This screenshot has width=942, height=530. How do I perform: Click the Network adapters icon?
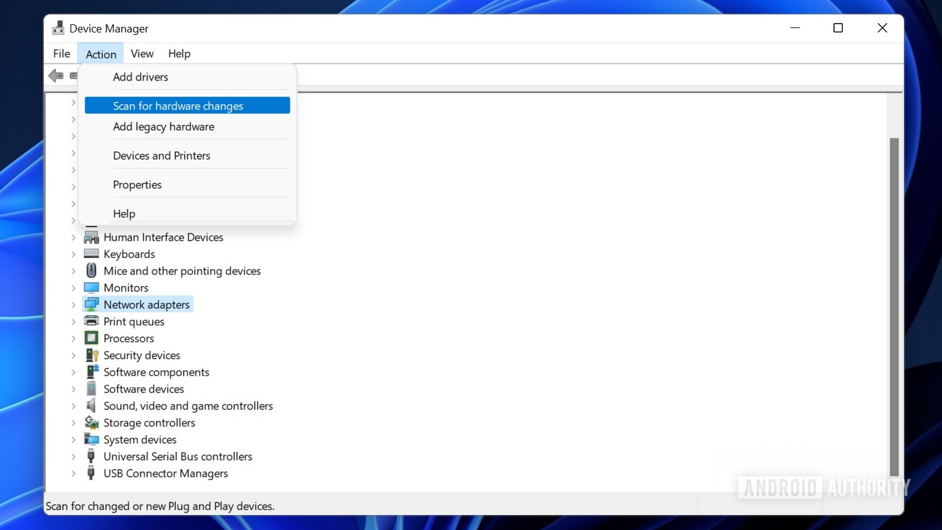(90, 304)
